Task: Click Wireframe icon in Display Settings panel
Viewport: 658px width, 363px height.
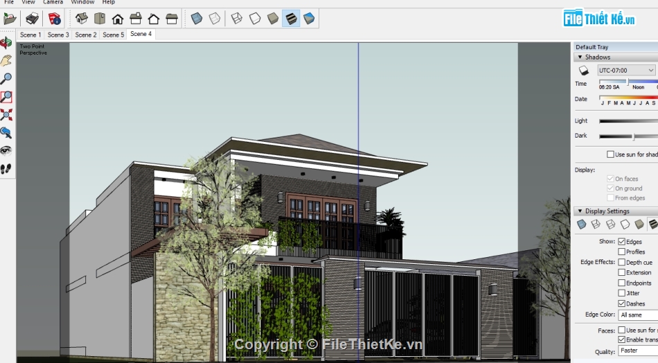Action: click(611, 225)
